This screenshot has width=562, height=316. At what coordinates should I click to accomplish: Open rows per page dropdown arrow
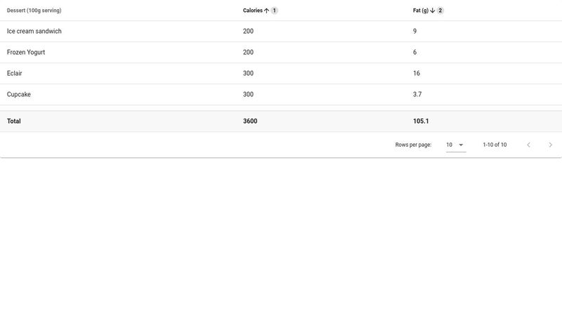tap(461, 145)
